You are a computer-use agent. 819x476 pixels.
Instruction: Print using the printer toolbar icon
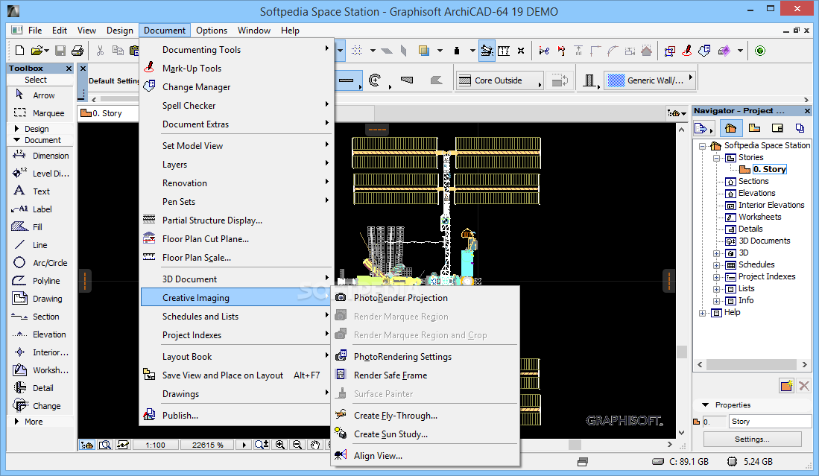pyautogui.click(x=78, y=51)
